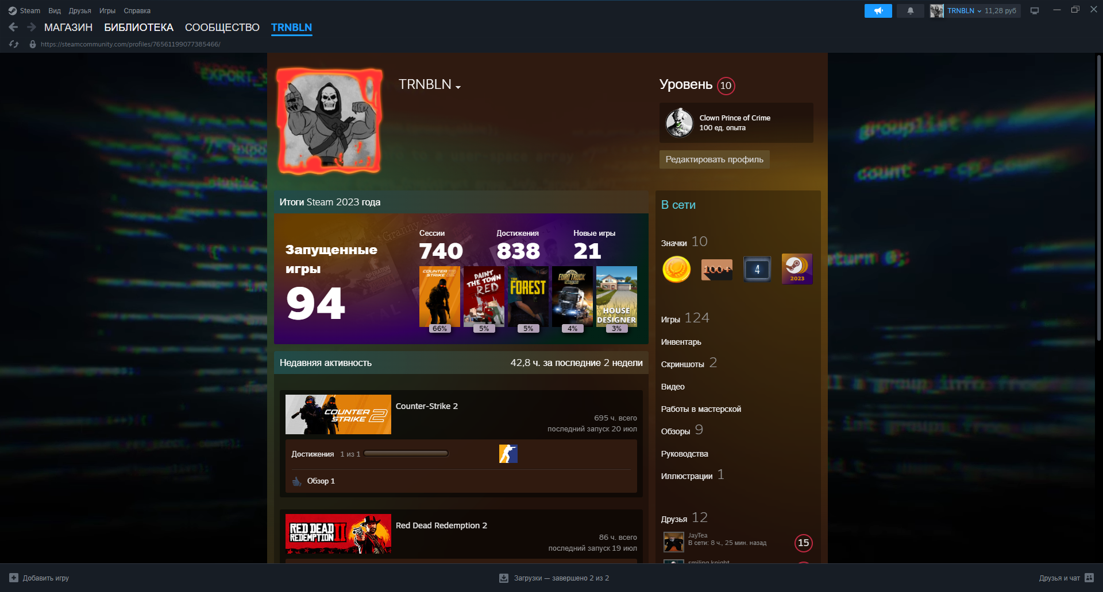The image size is (1103, 592).
Task: Click the Big Picture monitor icon
Action: tap(1034, 11)
